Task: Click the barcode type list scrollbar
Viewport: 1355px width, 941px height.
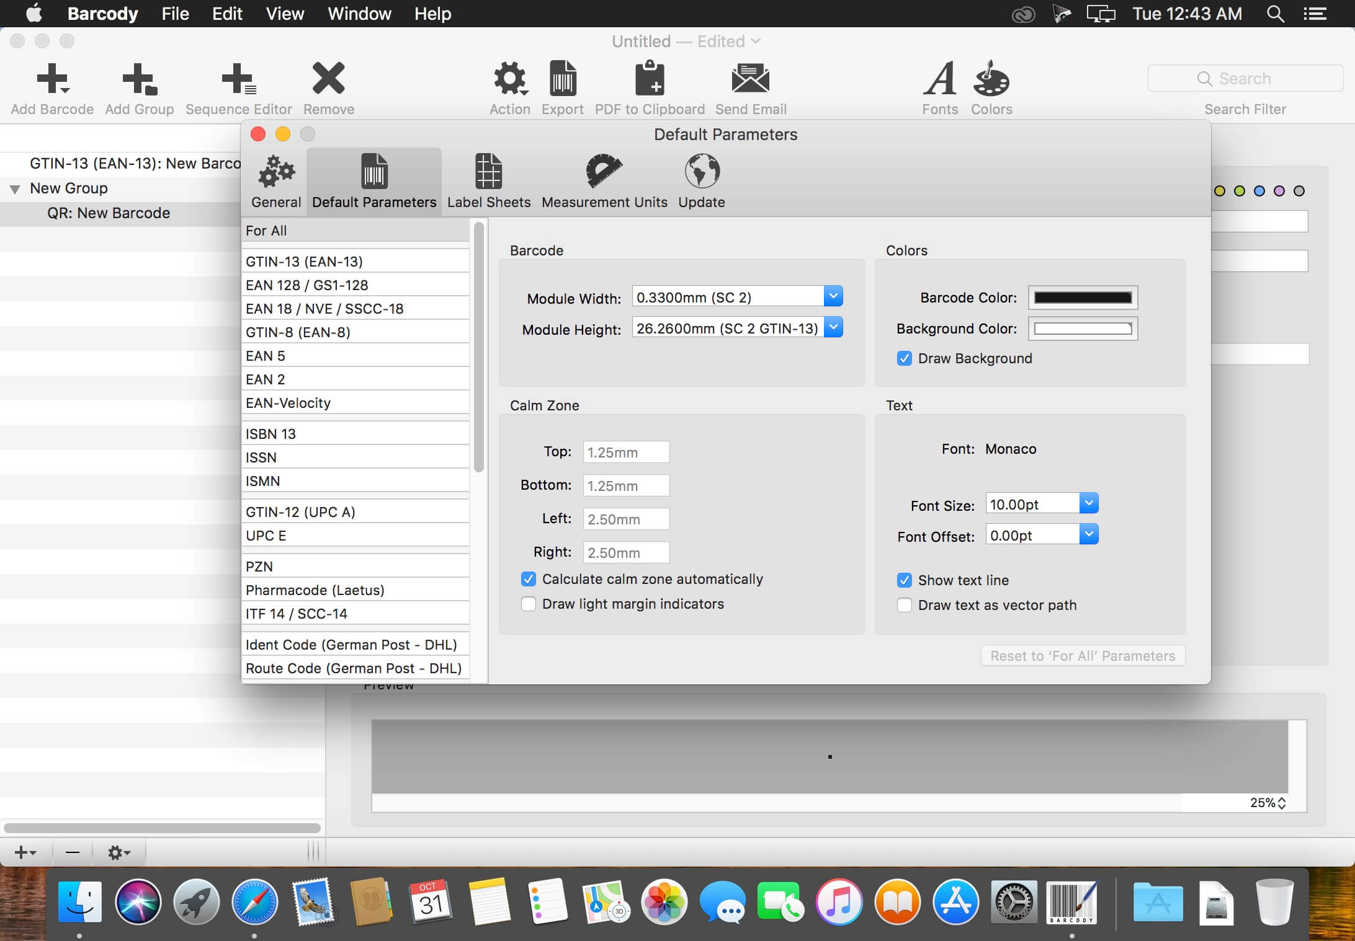Action: point(478,347)
